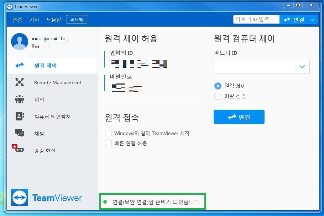Click the 원격 제어 허용 heading
Viewport: 324px width, 216px height.
click(131, 38)
